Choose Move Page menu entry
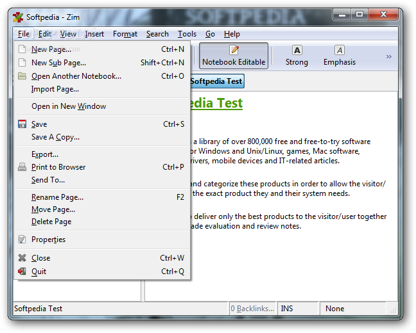This screenshot has width=416, height=333. tap(103, 209)
